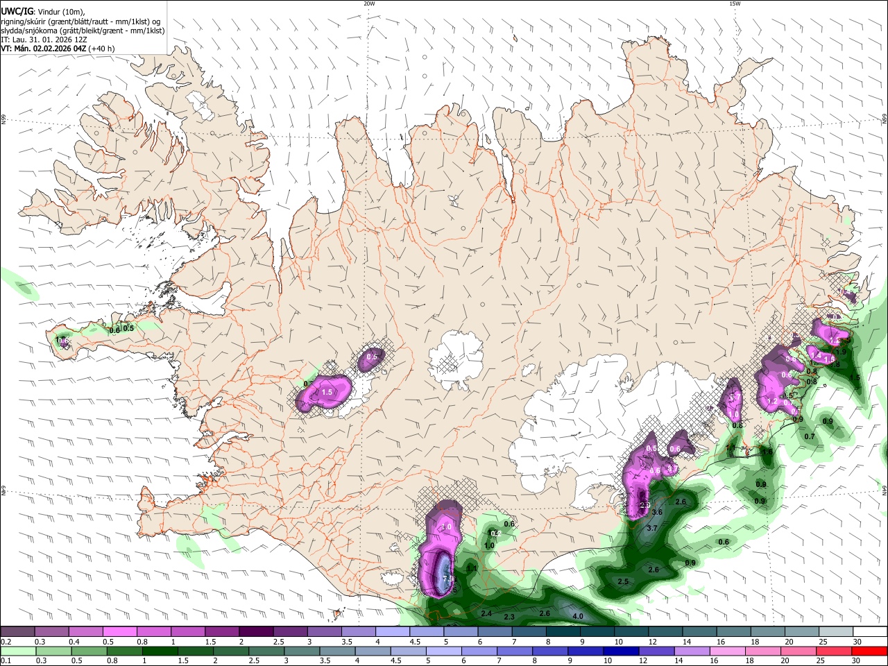This screenshot has height=666, width=888.
Task: Pick the dark teal 8–9 swatch in upper legend
Action: tap(563, 631)
